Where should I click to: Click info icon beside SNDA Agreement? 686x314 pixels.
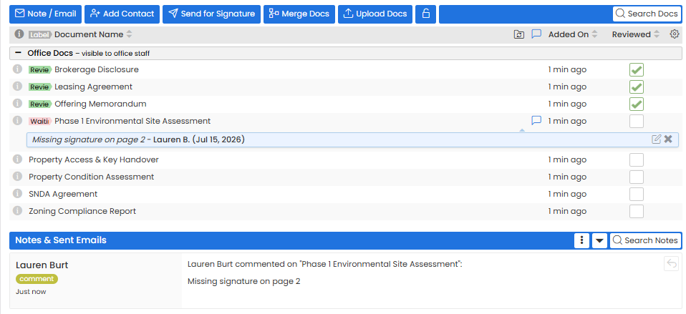(x=17, y=193)
